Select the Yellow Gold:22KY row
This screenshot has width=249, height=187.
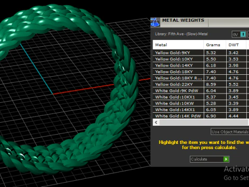tap(201, 84)
